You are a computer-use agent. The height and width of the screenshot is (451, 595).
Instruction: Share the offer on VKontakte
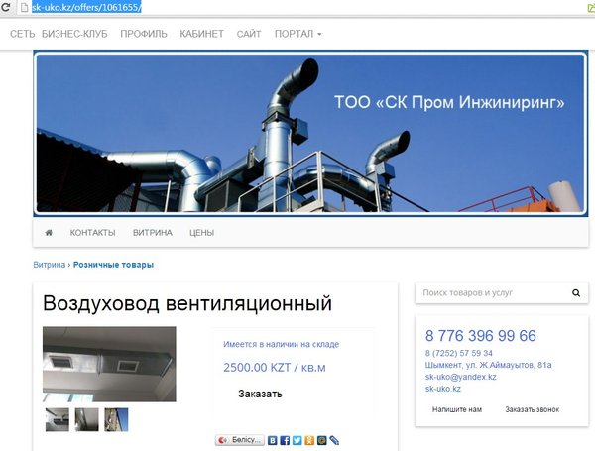(x=273, y=439)
